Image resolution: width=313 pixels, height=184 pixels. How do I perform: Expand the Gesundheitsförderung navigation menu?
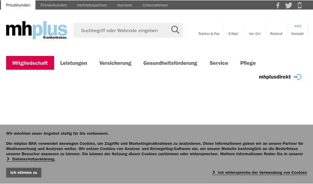170,63
